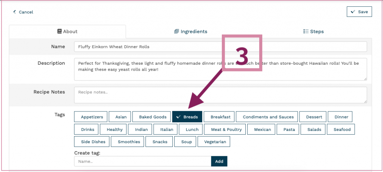Click the leaf icon on Ingredients tab
The height and width of the screenshot is (172, 383).
[177, 31]
